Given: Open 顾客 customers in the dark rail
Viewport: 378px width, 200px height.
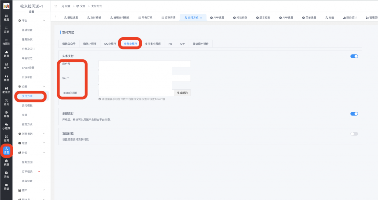Looking at the screenshot, I should [6, 114].
